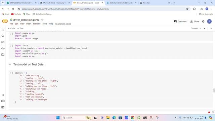Open Microsoft Edge from the taskbar
The height and width of the screenshot is (121, 215).
(x=114, y=118)
